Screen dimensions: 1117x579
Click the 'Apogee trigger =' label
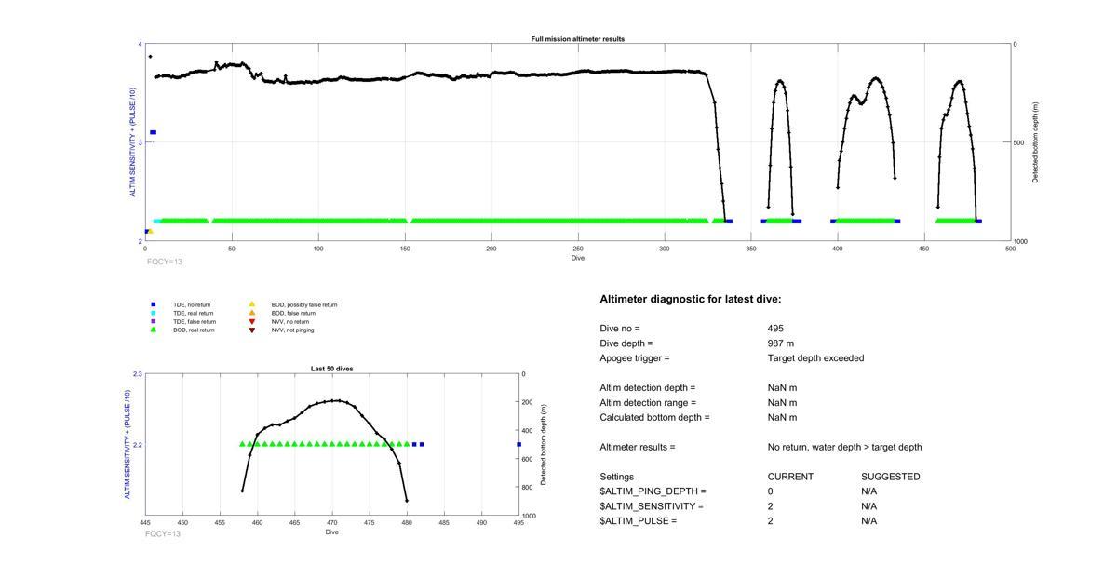[x=635, y=358]
